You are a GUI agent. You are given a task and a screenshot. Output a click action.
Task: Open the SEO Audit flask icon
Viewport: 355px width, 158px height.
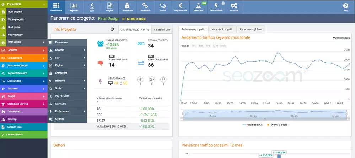point(198,7)
